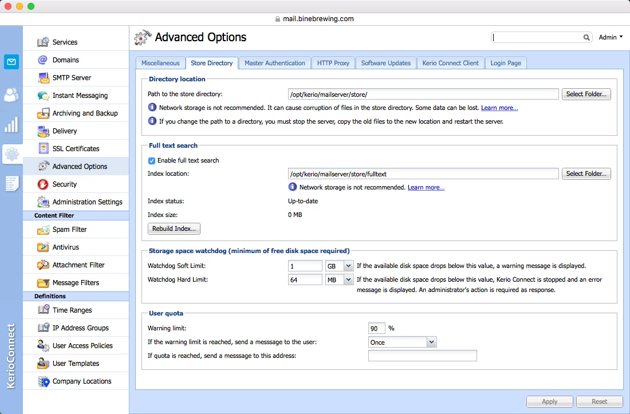Switch to the Master Authentication tab
The width and height of the screenshot is (630, 414).
pyautogui.click(x=275, y=63)
